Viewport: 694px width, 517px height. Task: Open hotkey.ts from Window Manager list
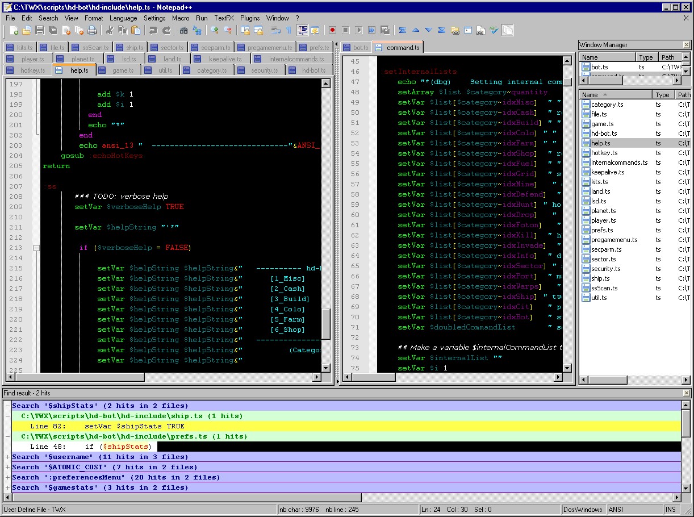pyautogui.click(x=605, y=152)
